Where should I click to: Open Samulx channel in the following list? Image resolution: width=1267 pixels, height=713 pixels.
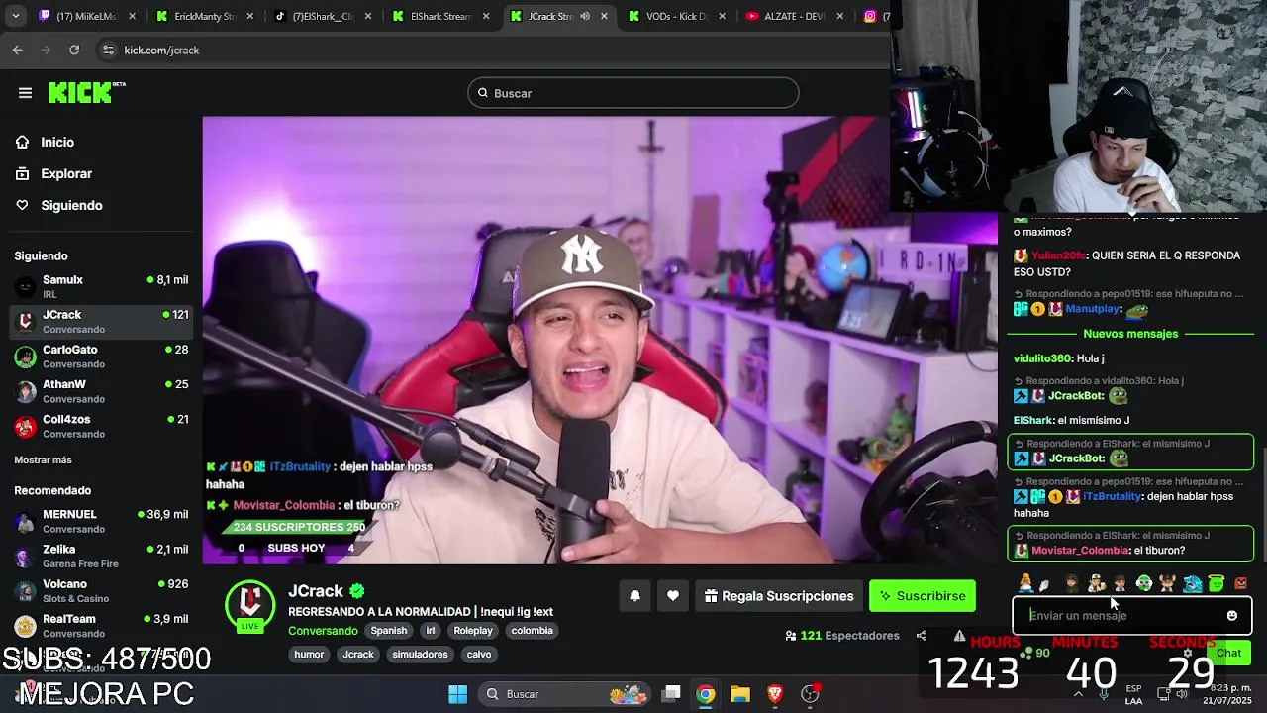click(x=101, y=286)
